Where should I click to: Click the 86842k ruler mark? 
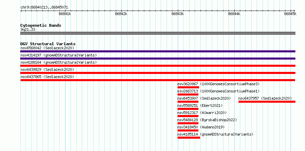pyautogui.click(x=121, y=14)
